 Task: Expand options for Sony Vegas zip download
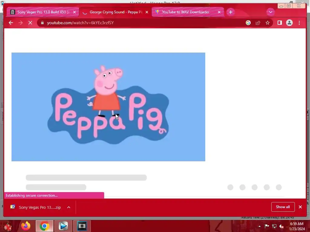(x=69, y=207)
